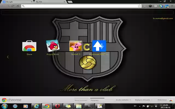The height and width of the screenshot is (109, 175).
Task: Open the notepad with pencil taskbar icon
Action: 100,106
